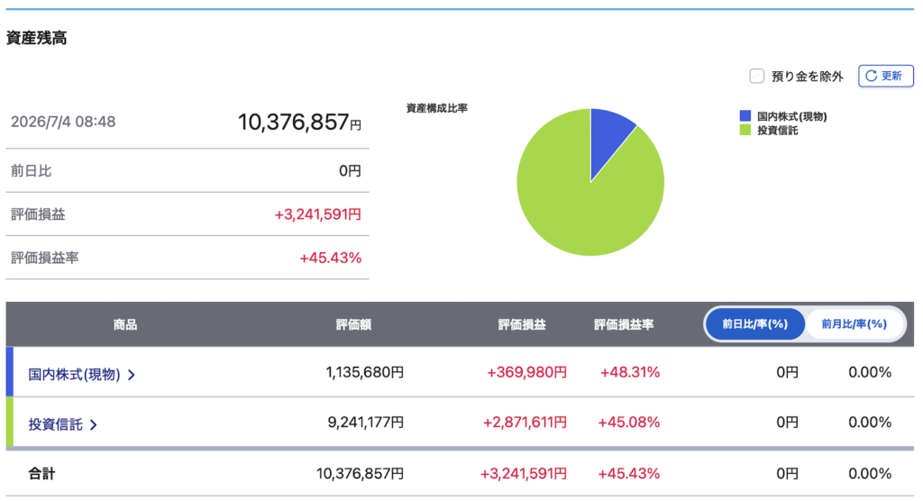Click the green 投資信託 legend swatch
The image size is (923, 501).
click(x=745, y=130)
